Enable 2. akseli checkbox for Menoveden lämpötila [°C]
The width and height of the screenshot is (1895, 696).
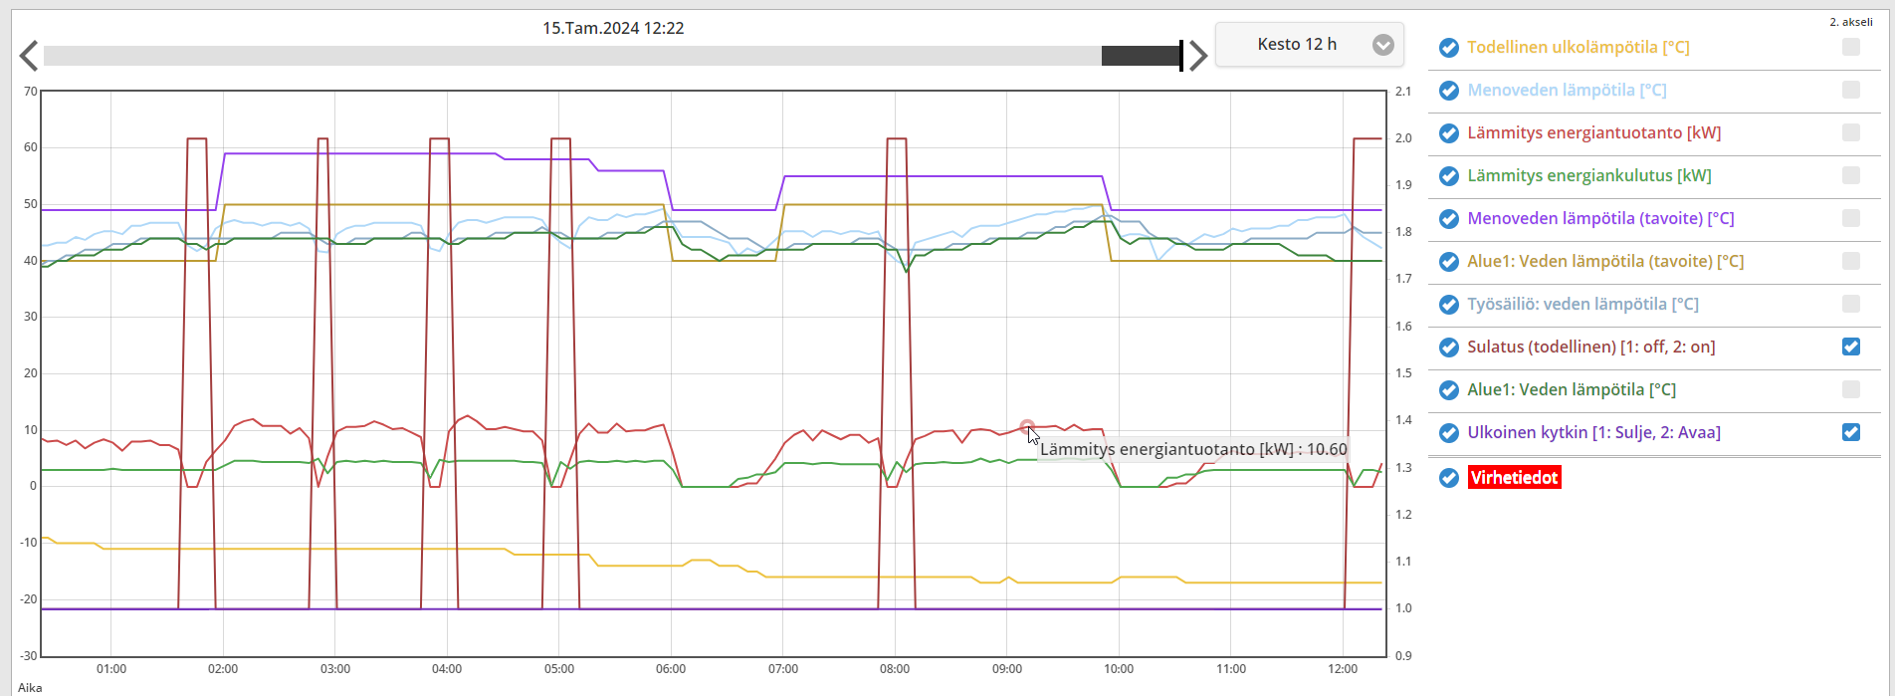1851,90
